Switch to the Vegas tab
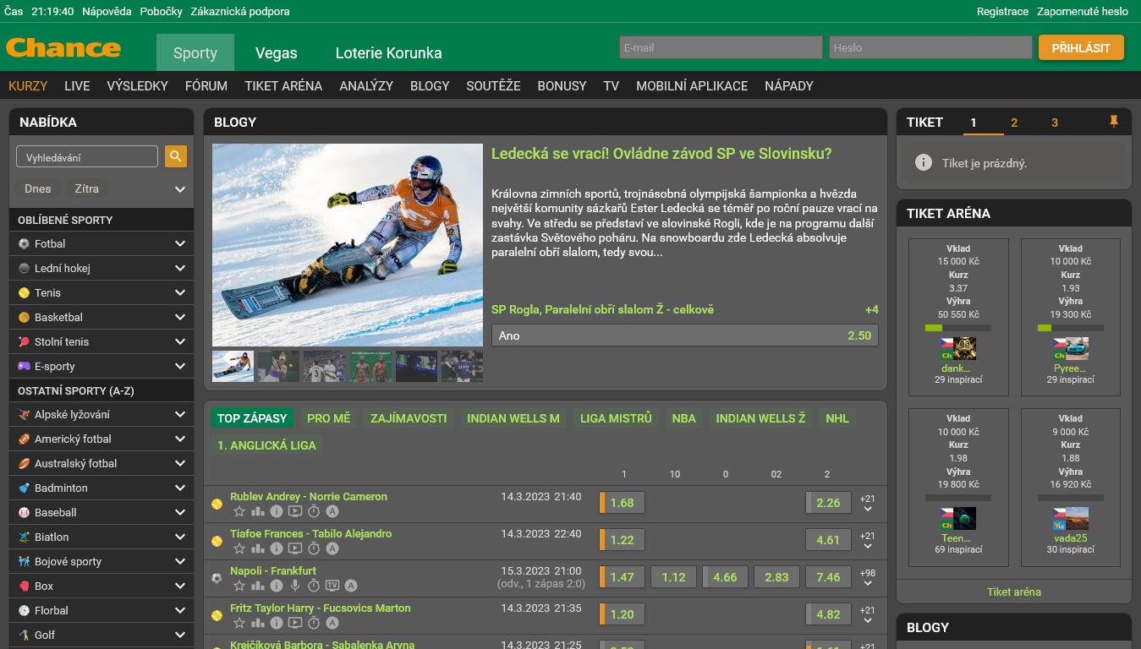Viewport: 1141px width, 649px height. (x=277, y=52)
